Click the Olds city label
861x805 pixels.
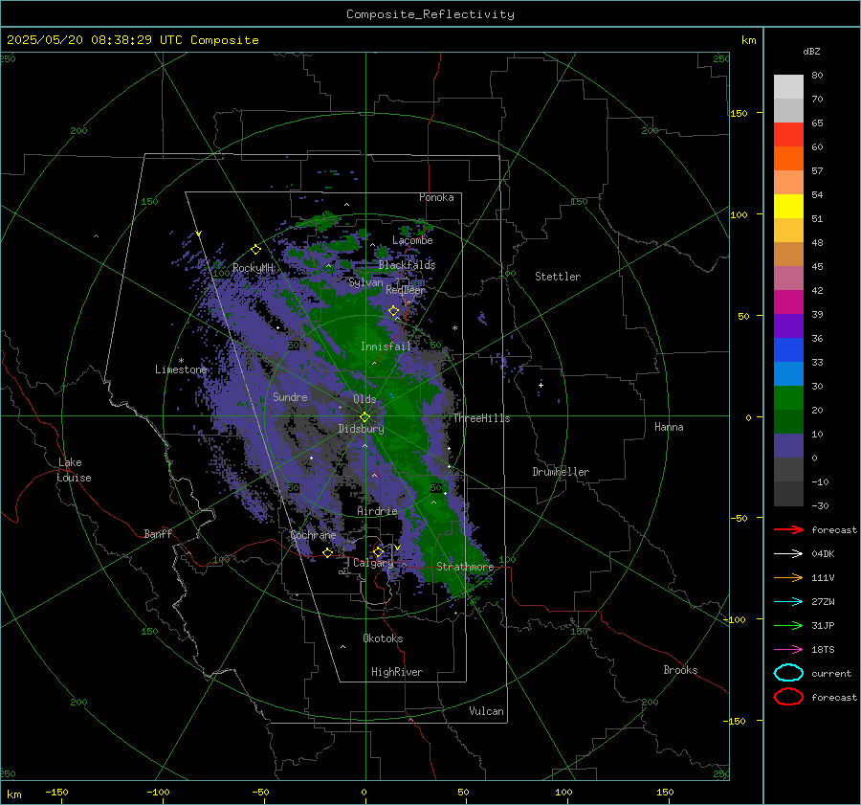(364, 399)
